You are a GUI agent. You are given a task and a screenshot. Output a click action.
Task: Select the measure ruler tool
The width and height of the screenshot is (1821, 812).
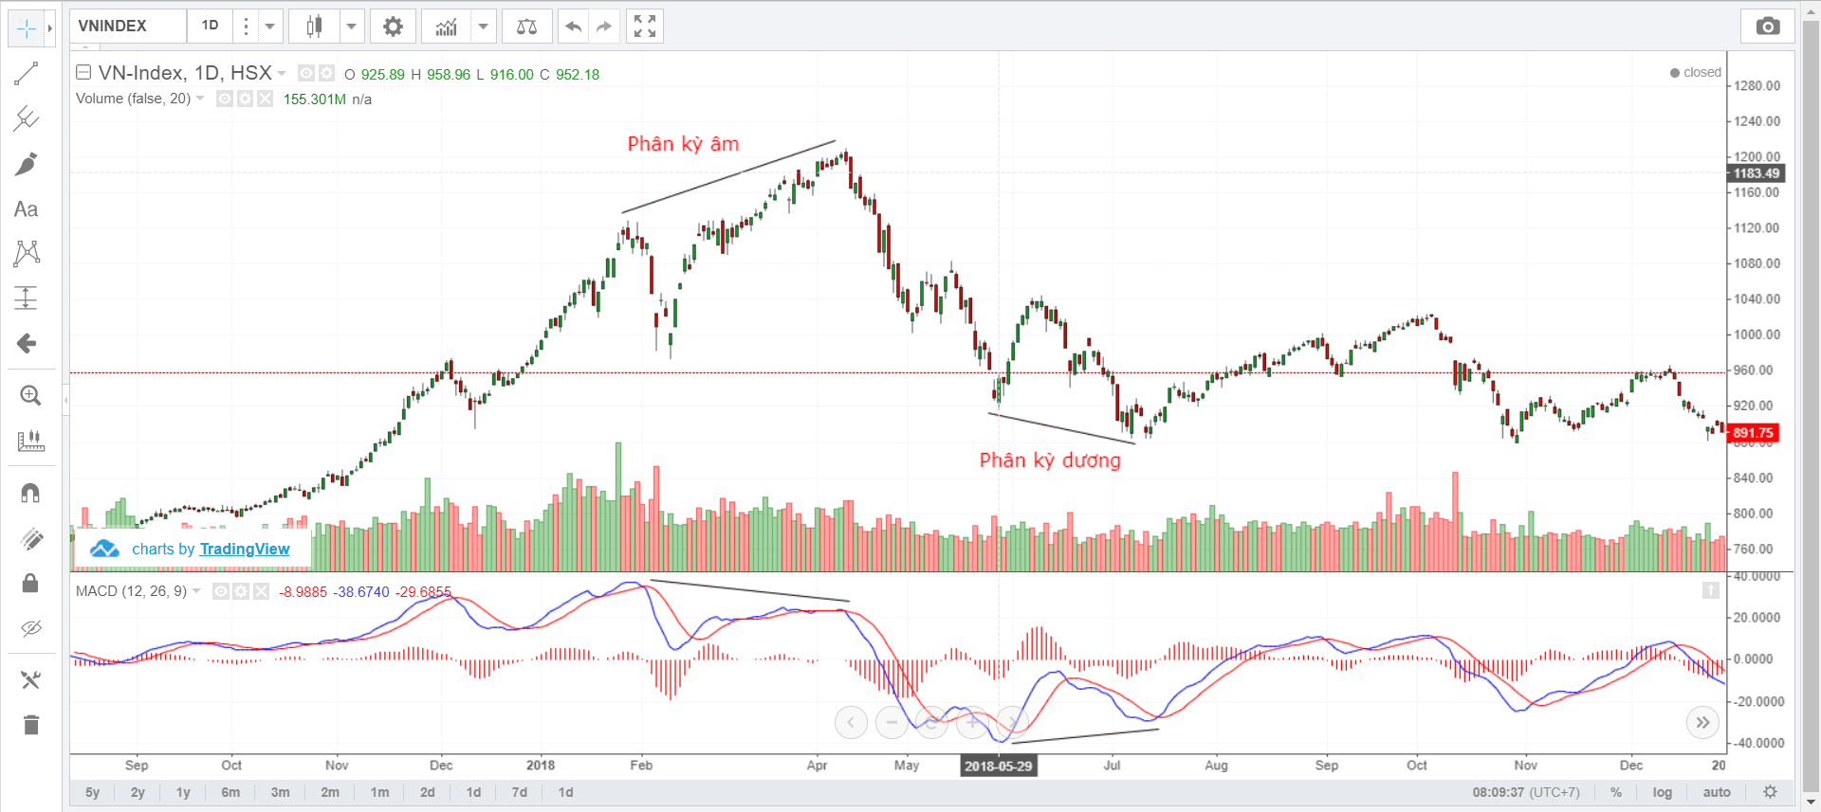(x=30, y=441)
